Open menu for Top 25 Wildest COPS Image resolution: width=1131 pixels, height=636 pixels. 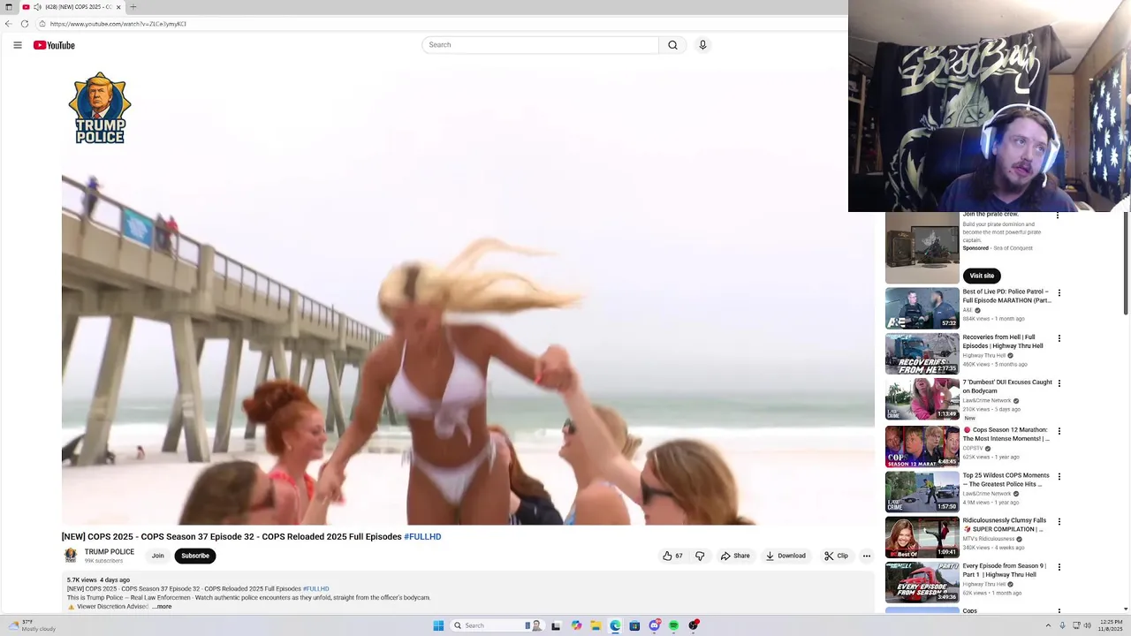tap(1059, 477)
